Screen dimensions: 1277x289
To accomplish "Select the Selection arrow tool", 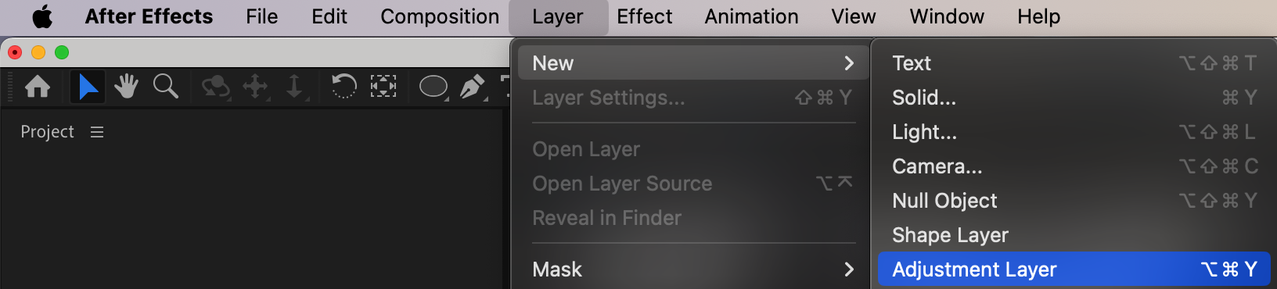I will (x=88, y=86).
